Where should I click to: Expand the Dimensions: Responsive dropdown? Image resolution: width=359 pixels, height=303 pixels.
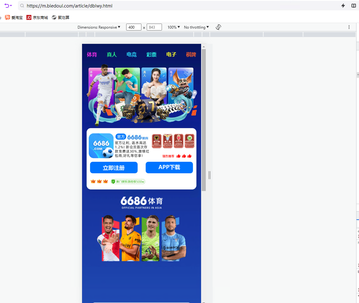point(99,27)
